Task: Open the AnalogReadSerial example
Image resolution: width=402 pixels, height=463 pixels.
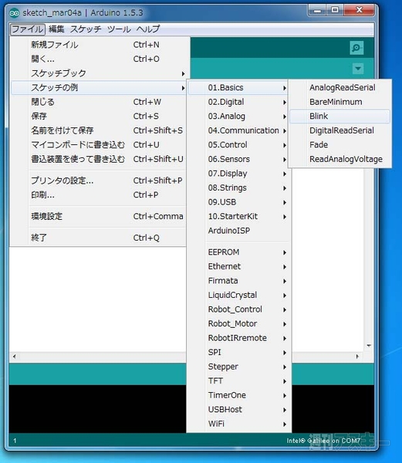Action: 340,88
